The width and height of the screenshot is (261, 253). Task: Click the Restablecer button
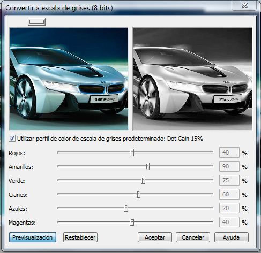pyautogui.click(x=80, y=237)
